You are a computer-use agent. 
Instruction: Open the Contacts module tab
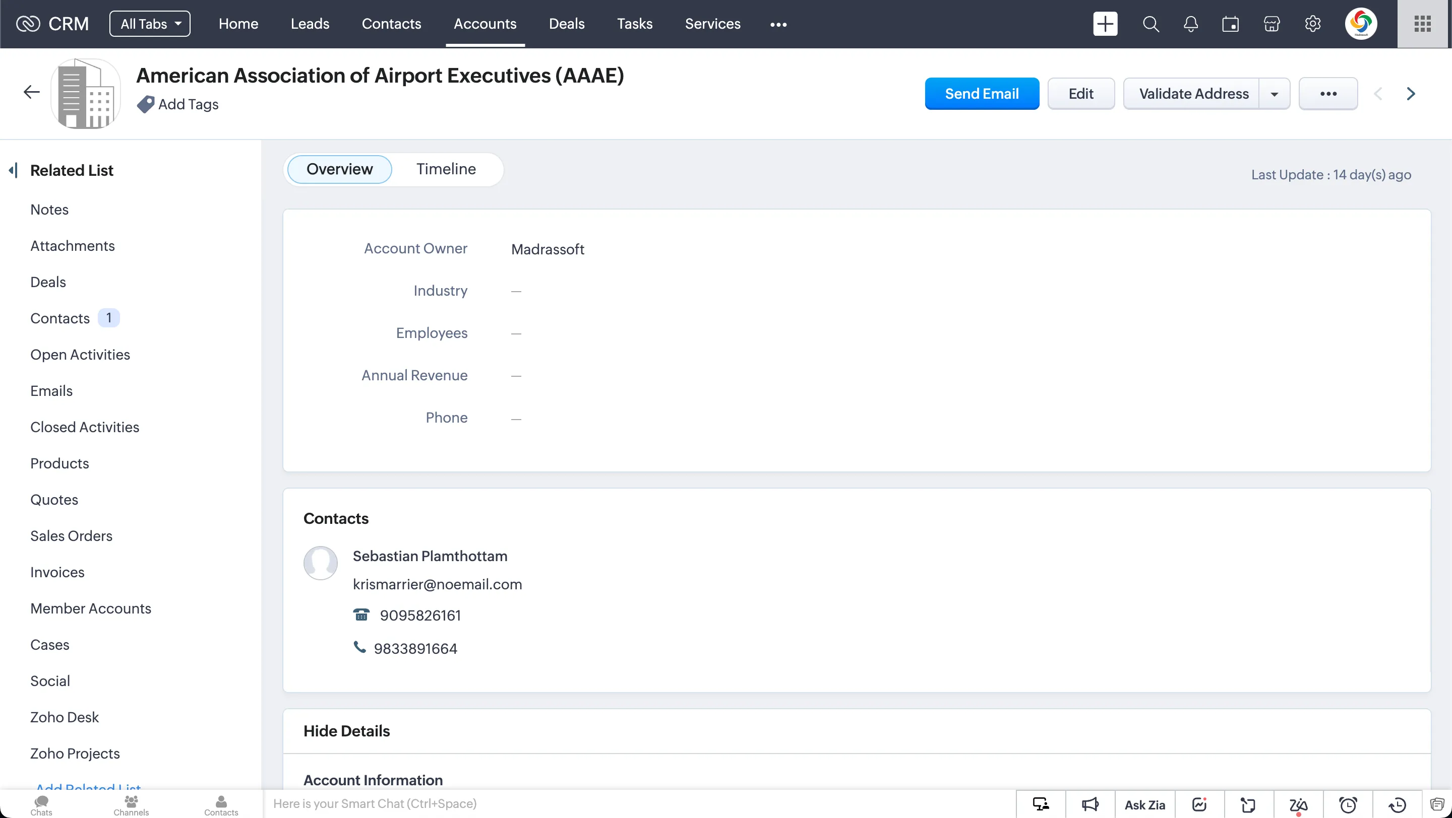pos(391,24)
